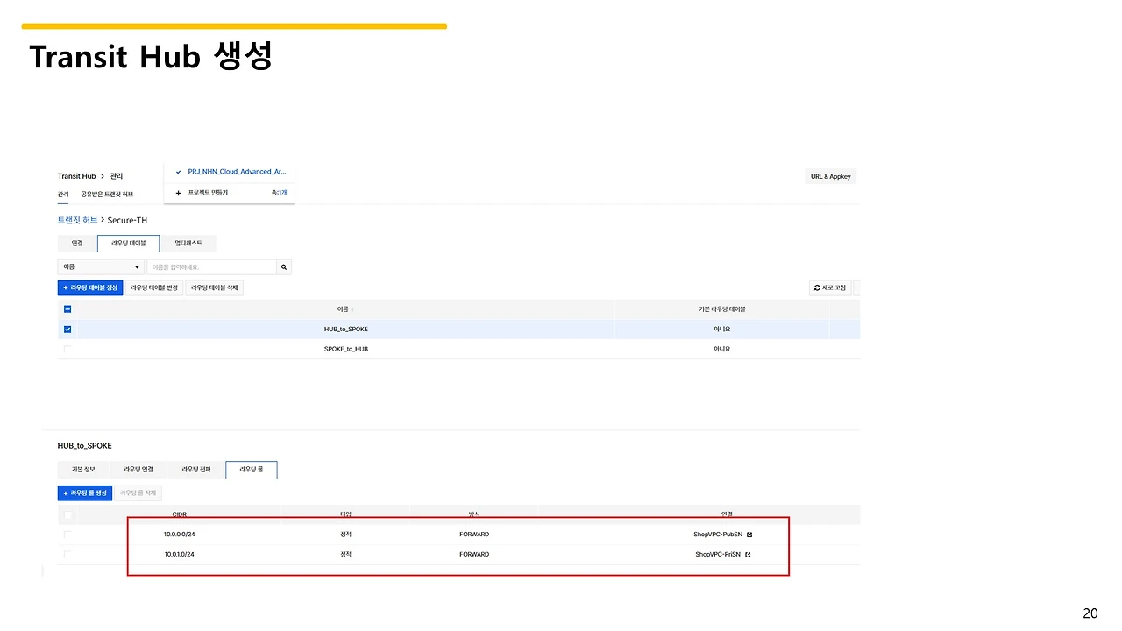The image size is (1122, 631).
Task: Click the ShopVPC-PriSN connection link
Action: point(718,555)
